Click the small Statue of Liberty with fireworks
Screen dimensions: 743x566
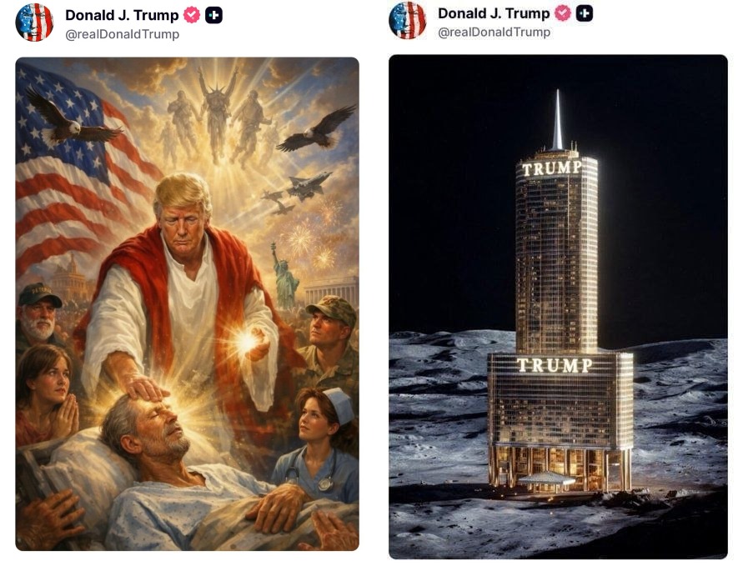[284, 275]
